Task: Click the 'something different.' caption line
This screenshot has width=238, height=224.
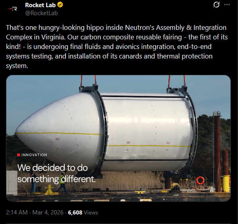Action: [56, 179]
